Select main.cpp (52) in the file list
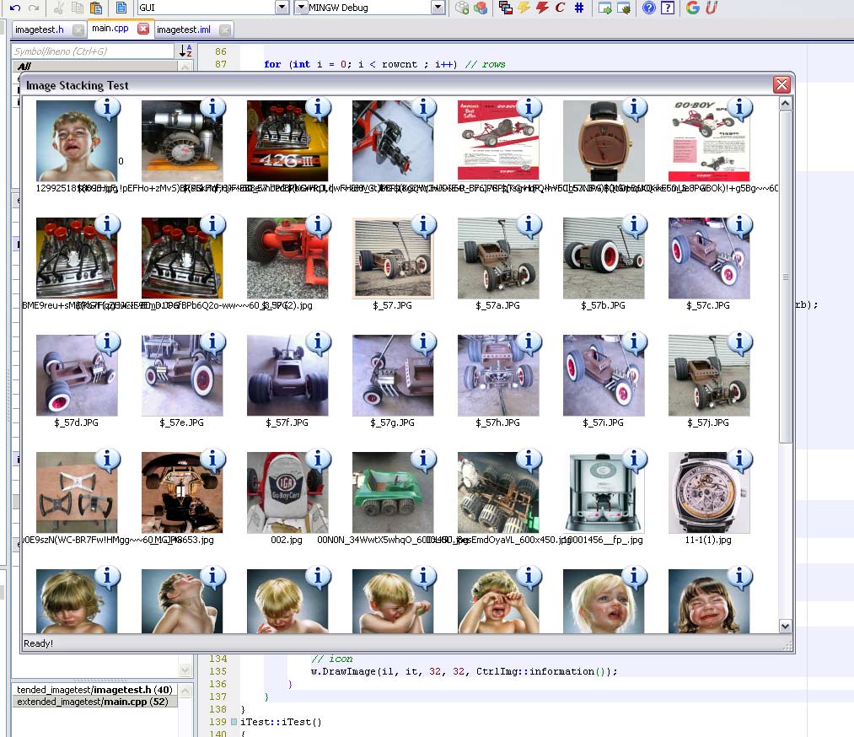854x737 pixels. click(x=94, y=702)
